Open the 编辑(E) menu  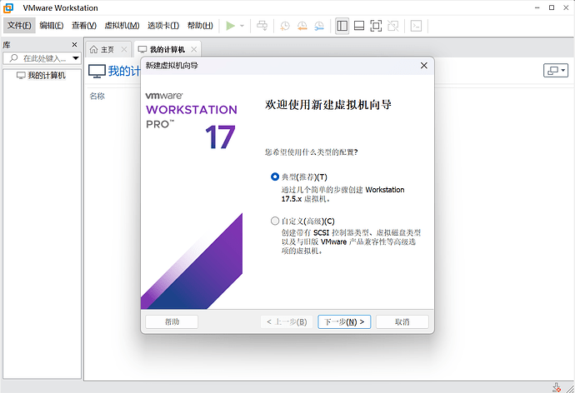pyautogui.click(x=52, y=25)
